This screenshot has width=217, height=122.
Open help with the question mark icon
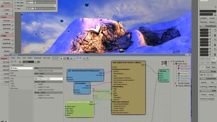tap(87, 58)
